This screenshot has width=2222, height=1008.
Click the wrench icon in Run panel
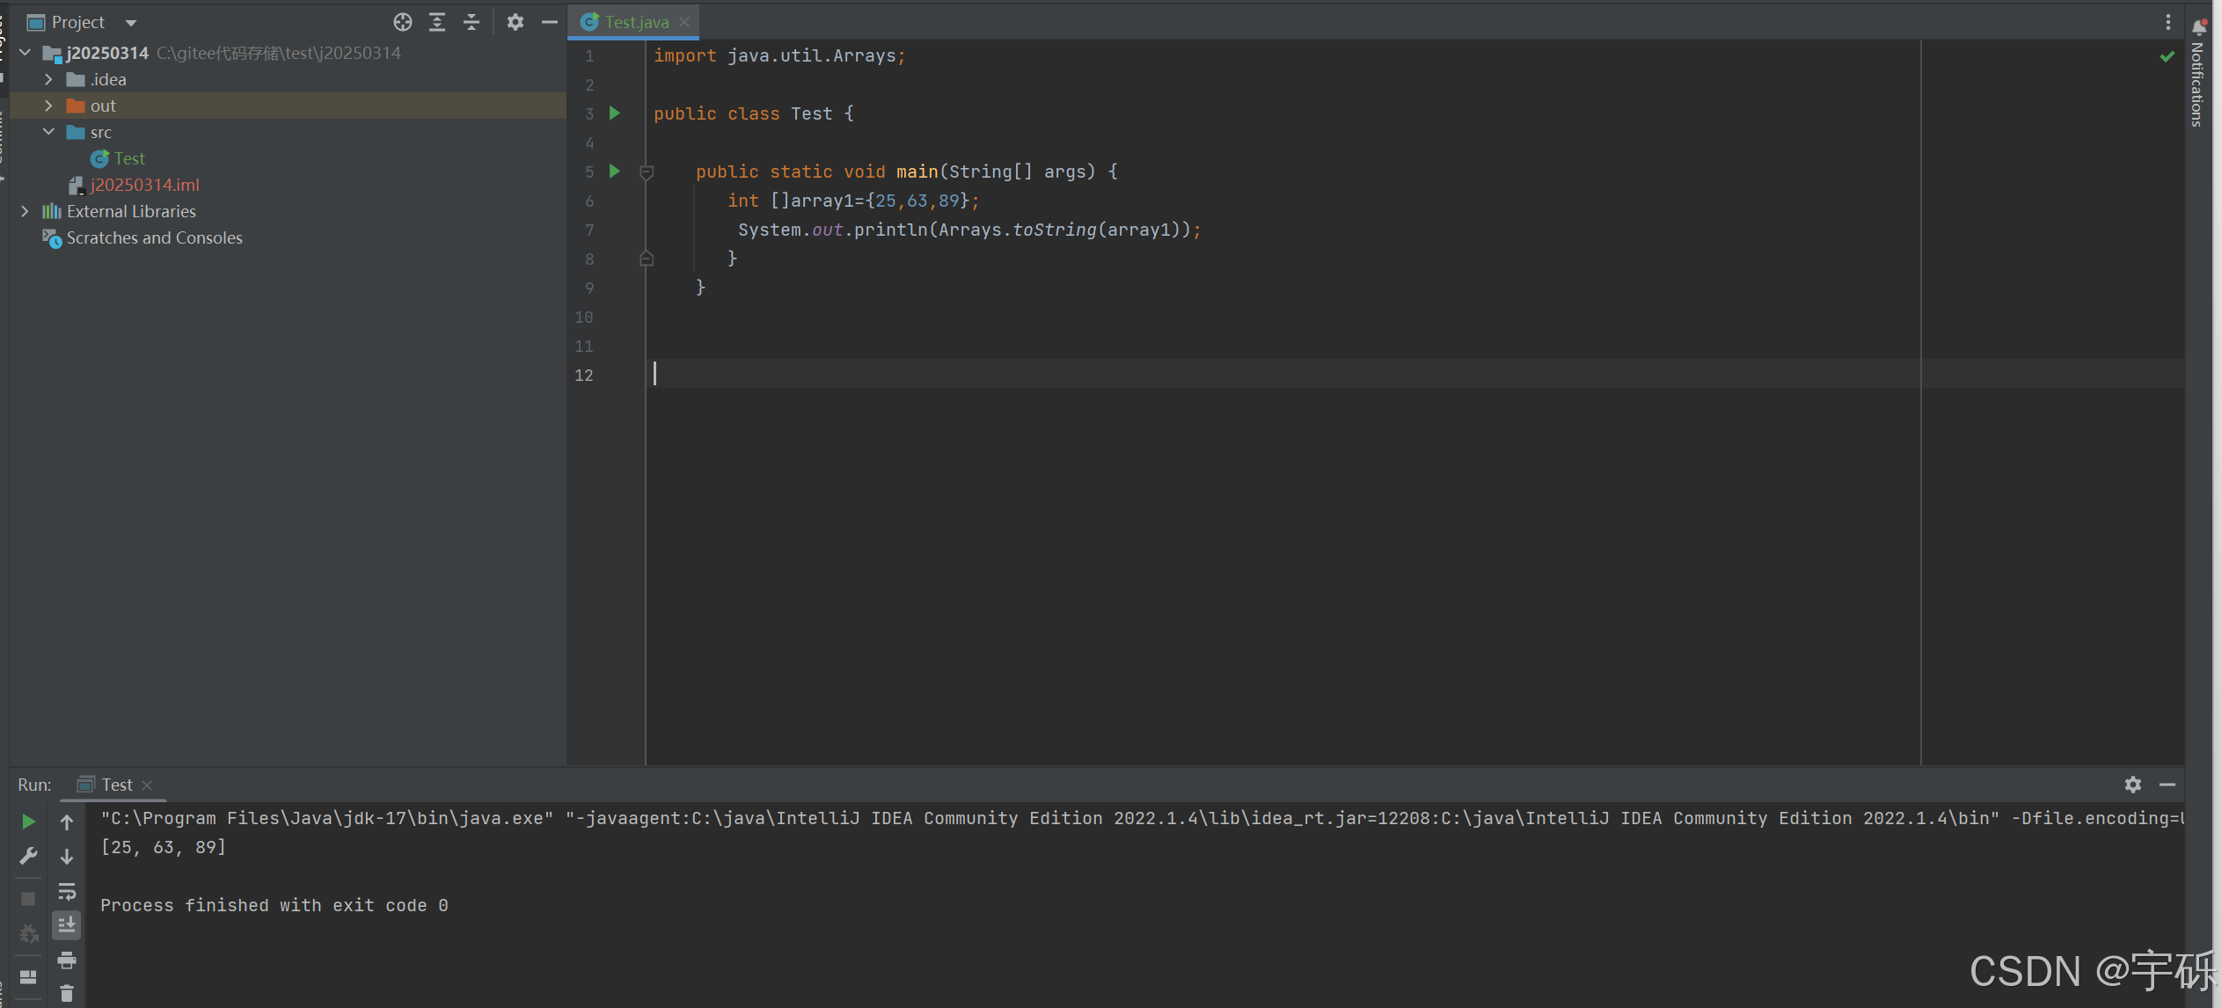(28, 856)
